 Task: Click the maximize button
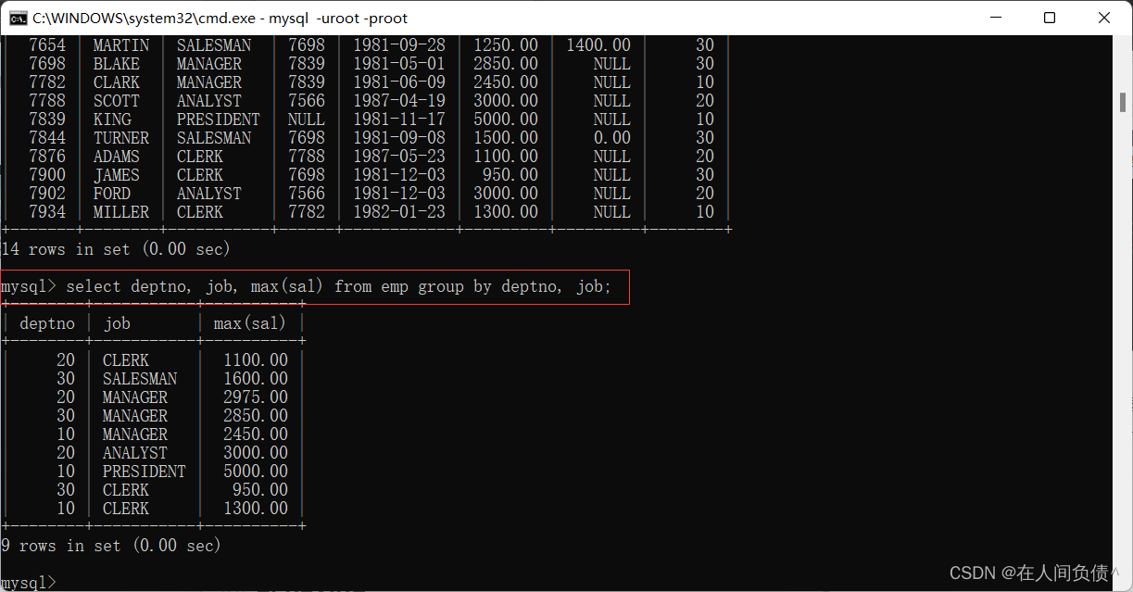(x=1049, y=18)
